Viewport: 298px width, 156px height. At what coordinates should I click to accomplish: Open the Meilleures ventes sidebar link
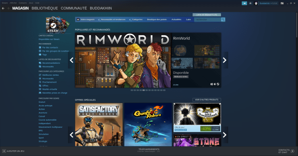click(50, 75)
